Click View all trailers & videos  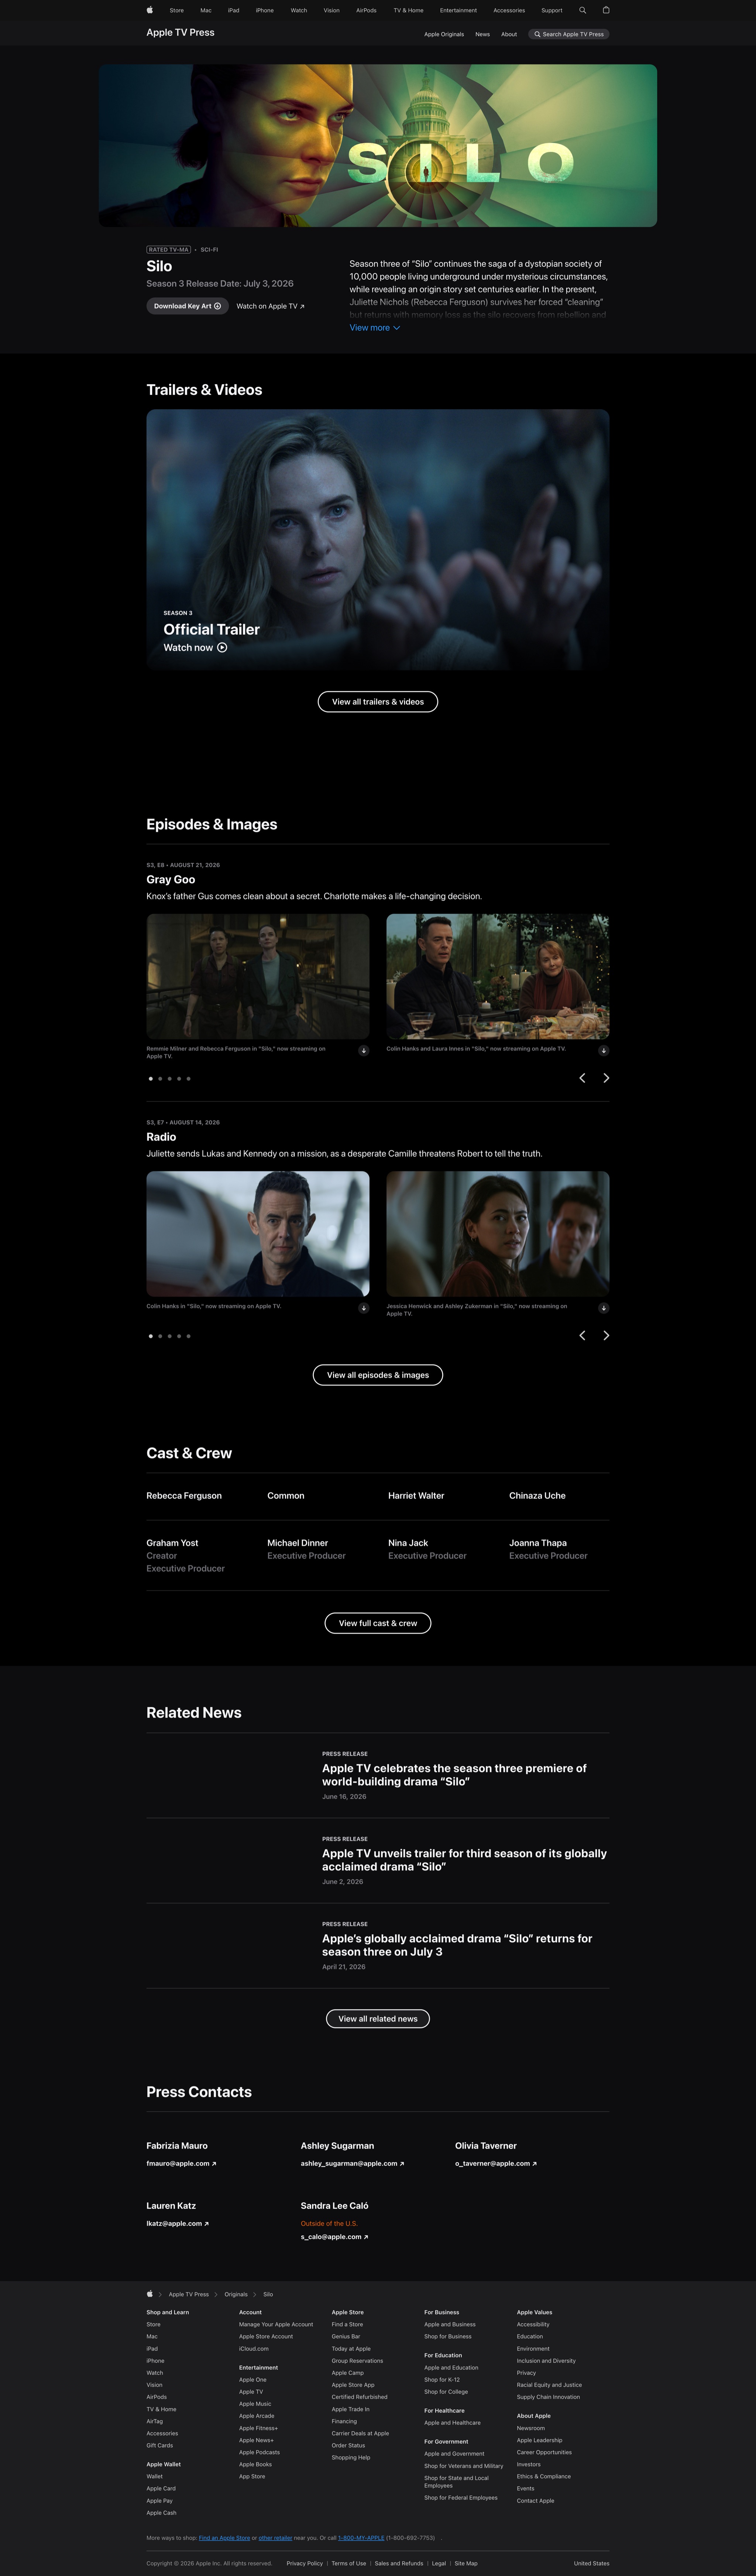pos(378,702)
